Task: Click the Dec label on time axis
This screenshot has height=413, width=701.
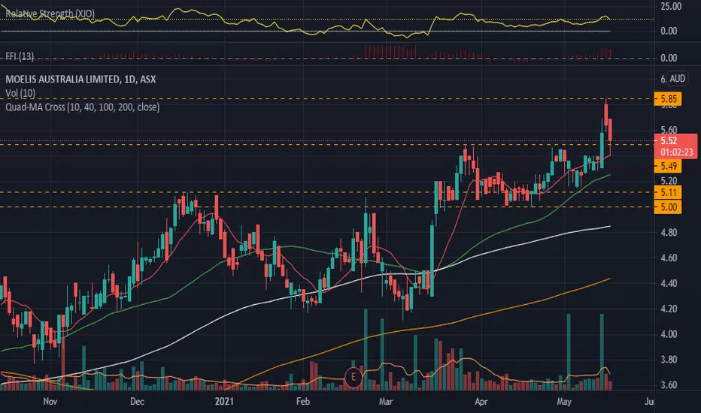Action: click(x=137, y=402)
